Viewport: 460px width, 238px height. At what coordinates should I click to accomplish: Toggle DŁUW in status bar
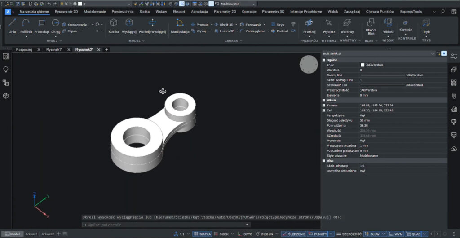[x=372, y=234]
